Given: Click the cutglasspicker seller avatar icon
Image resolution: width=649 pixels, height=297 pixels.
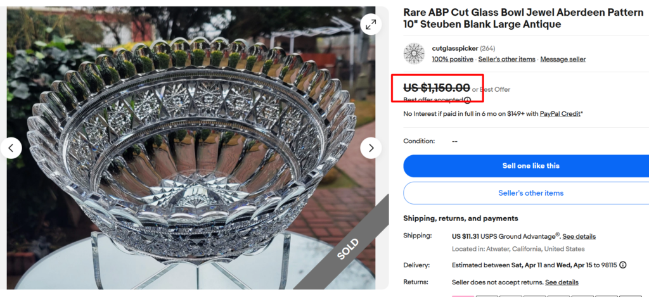Looking at the screenshot, I should coord(414,53).
